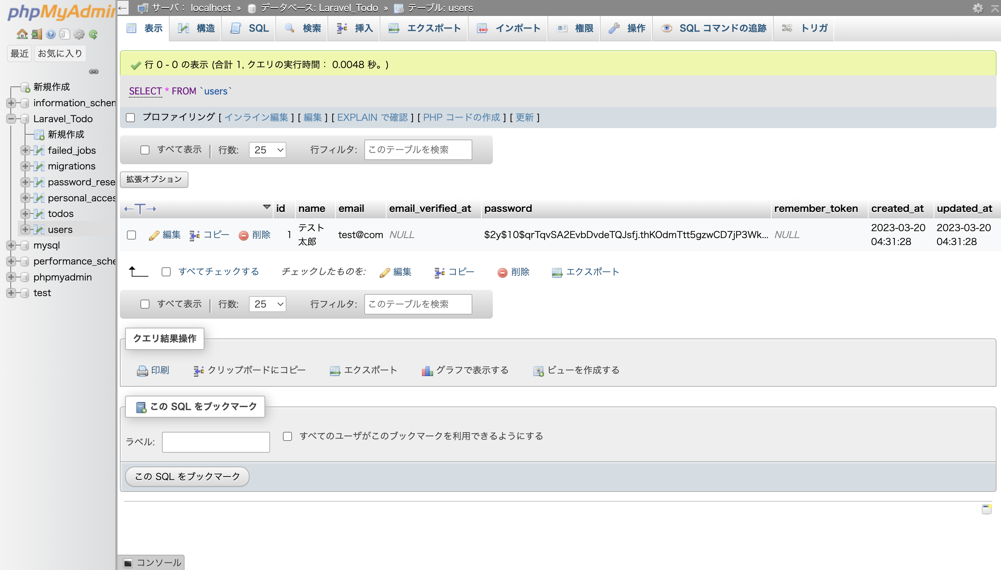
Task: Open the 検索 search tab
Action: (x=302, y=28)
